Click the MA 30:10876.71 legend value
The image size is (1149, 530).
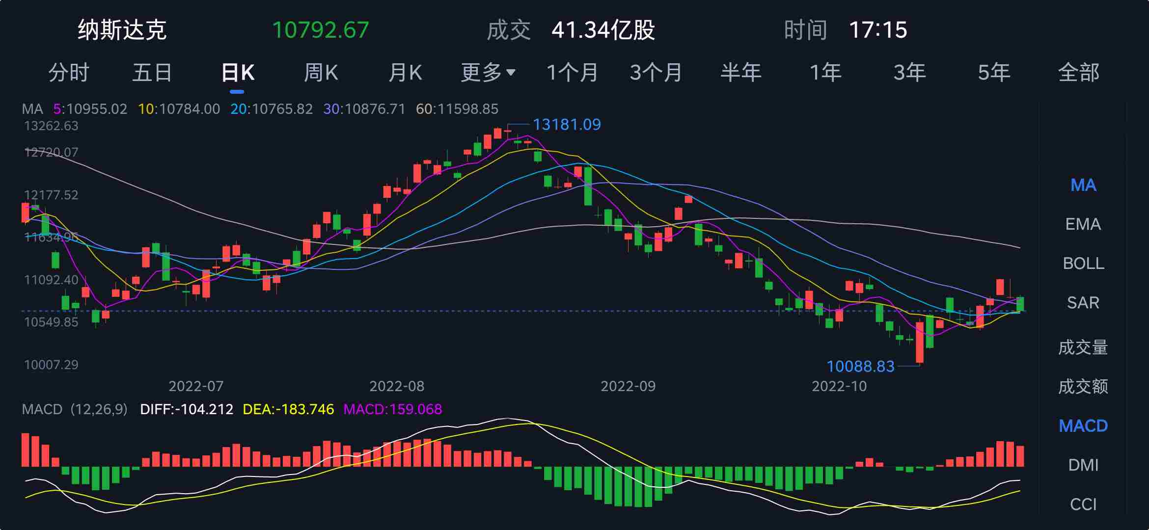[364, 109]
